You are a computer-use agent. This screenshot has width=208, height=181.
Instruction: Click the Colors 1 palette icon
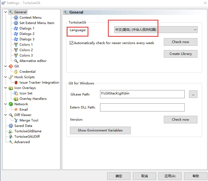coord(16,45)
